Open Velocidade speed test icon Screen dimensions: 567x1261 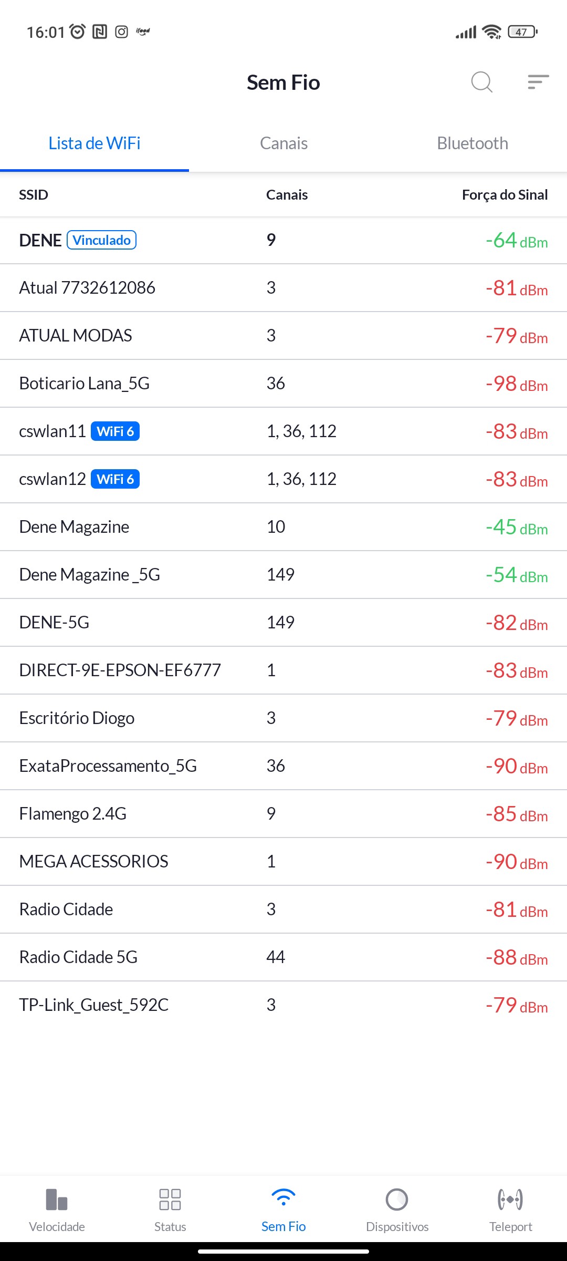coord(57,1210)
